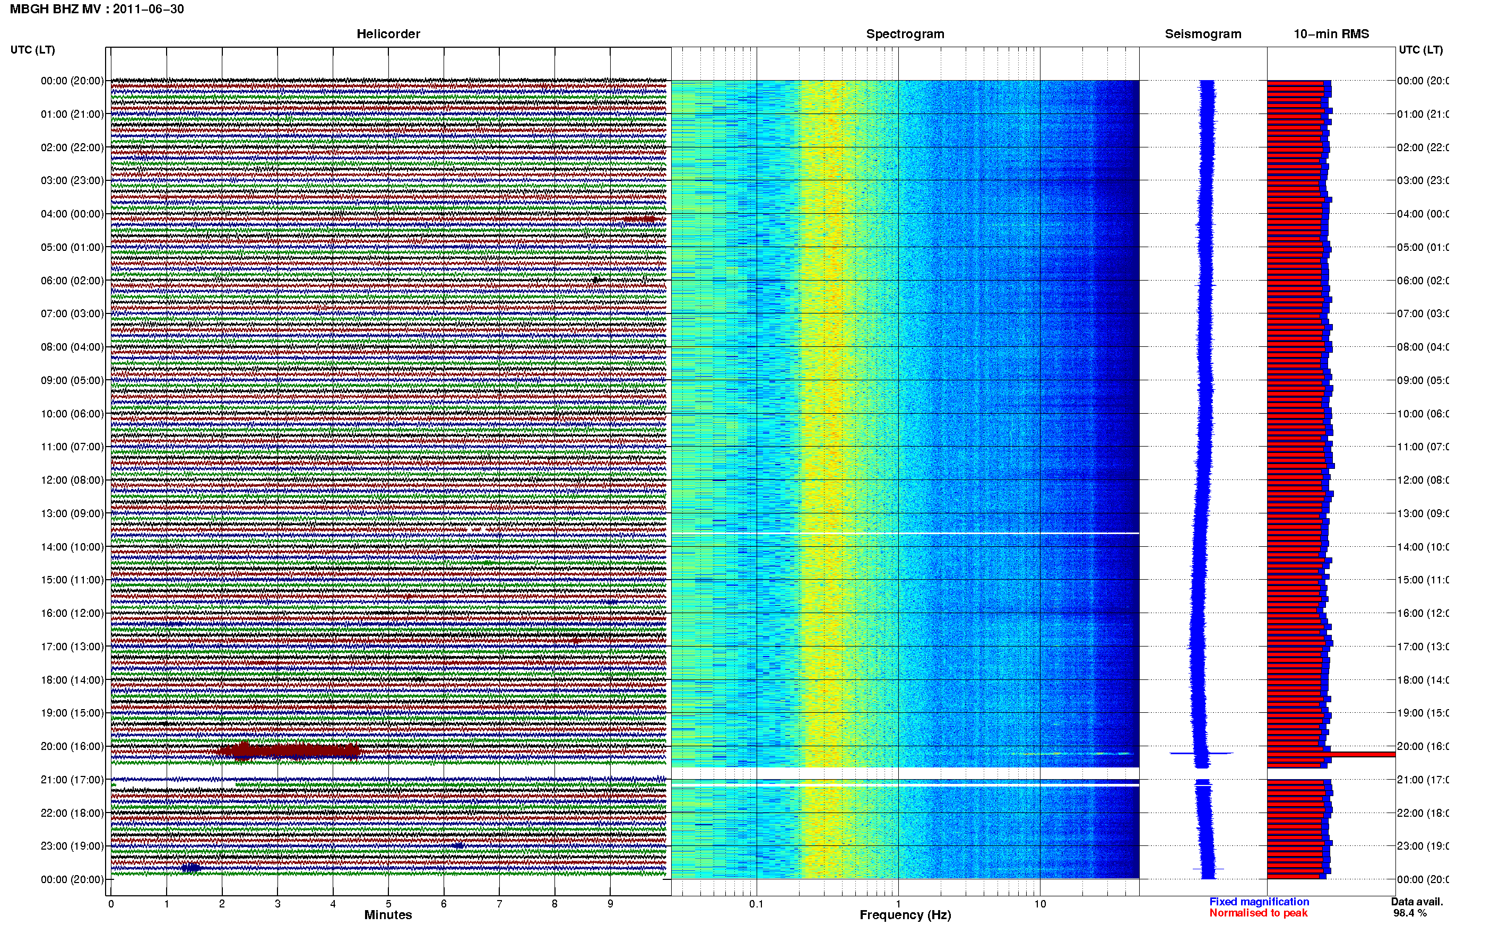Click the left time label 14:00 (10:00)
This screenshot has width=1509, height=943.
point(72,547)
